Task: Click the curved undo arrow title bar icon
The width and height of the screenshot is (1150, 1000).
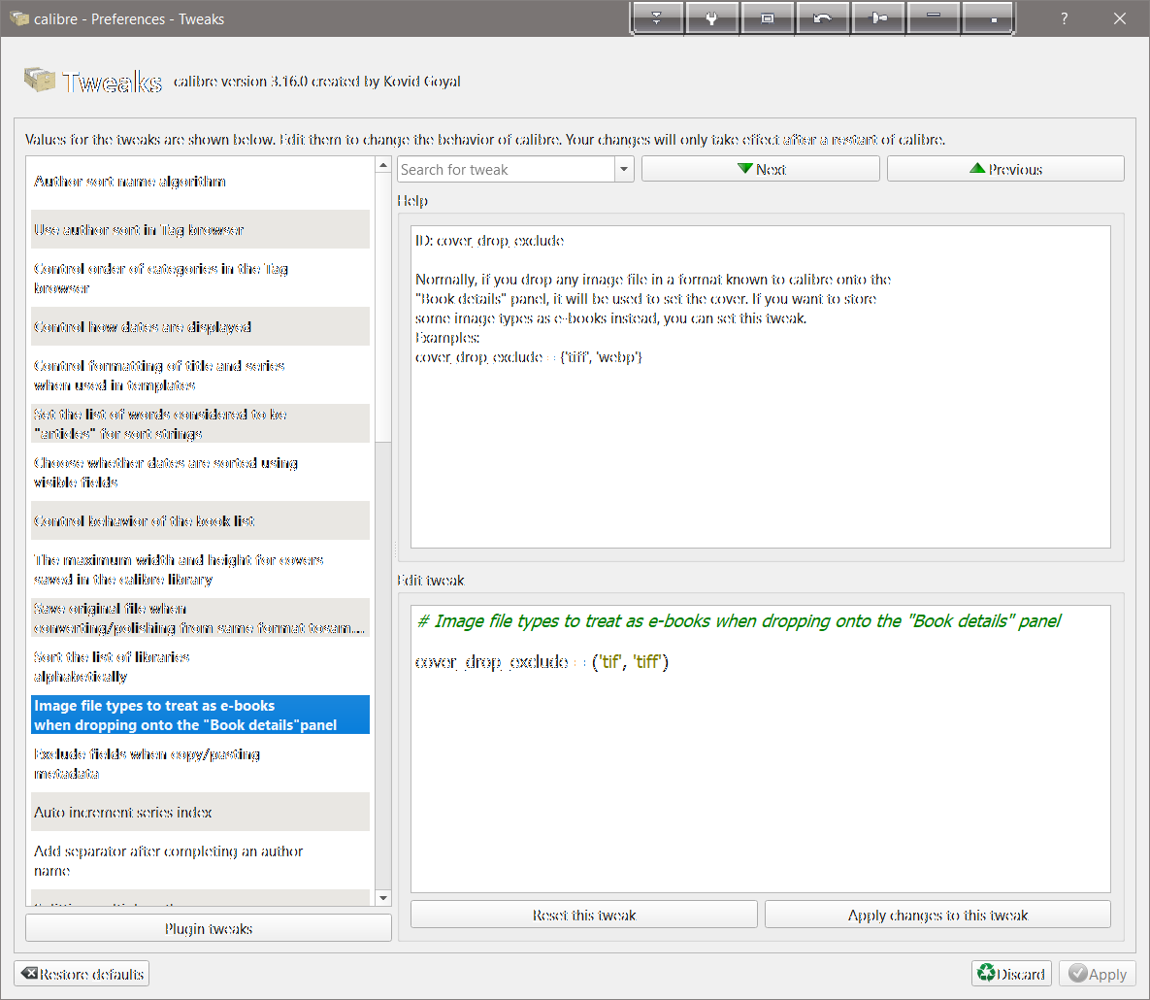Action: [x=822, y=18]
